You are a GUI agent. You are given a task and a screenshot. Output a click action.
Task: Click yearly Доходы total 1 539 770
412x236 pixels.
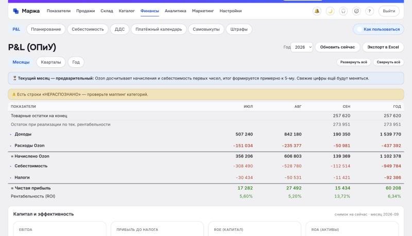(390, 134)
